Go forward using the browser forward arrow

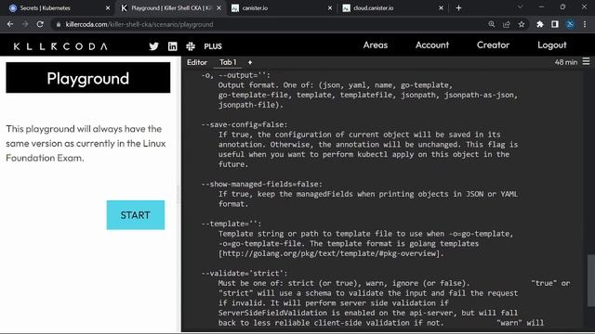pyautogui.click(x=25, y=24)
